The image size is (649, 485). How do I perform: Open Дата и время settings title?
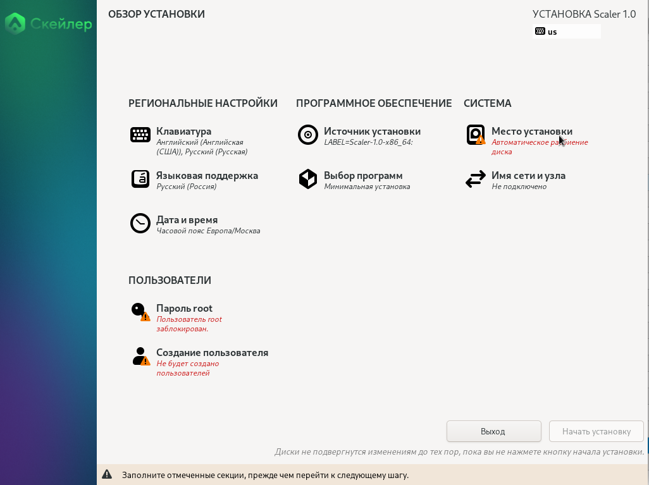pyautogui.click(x=187, y=220)
